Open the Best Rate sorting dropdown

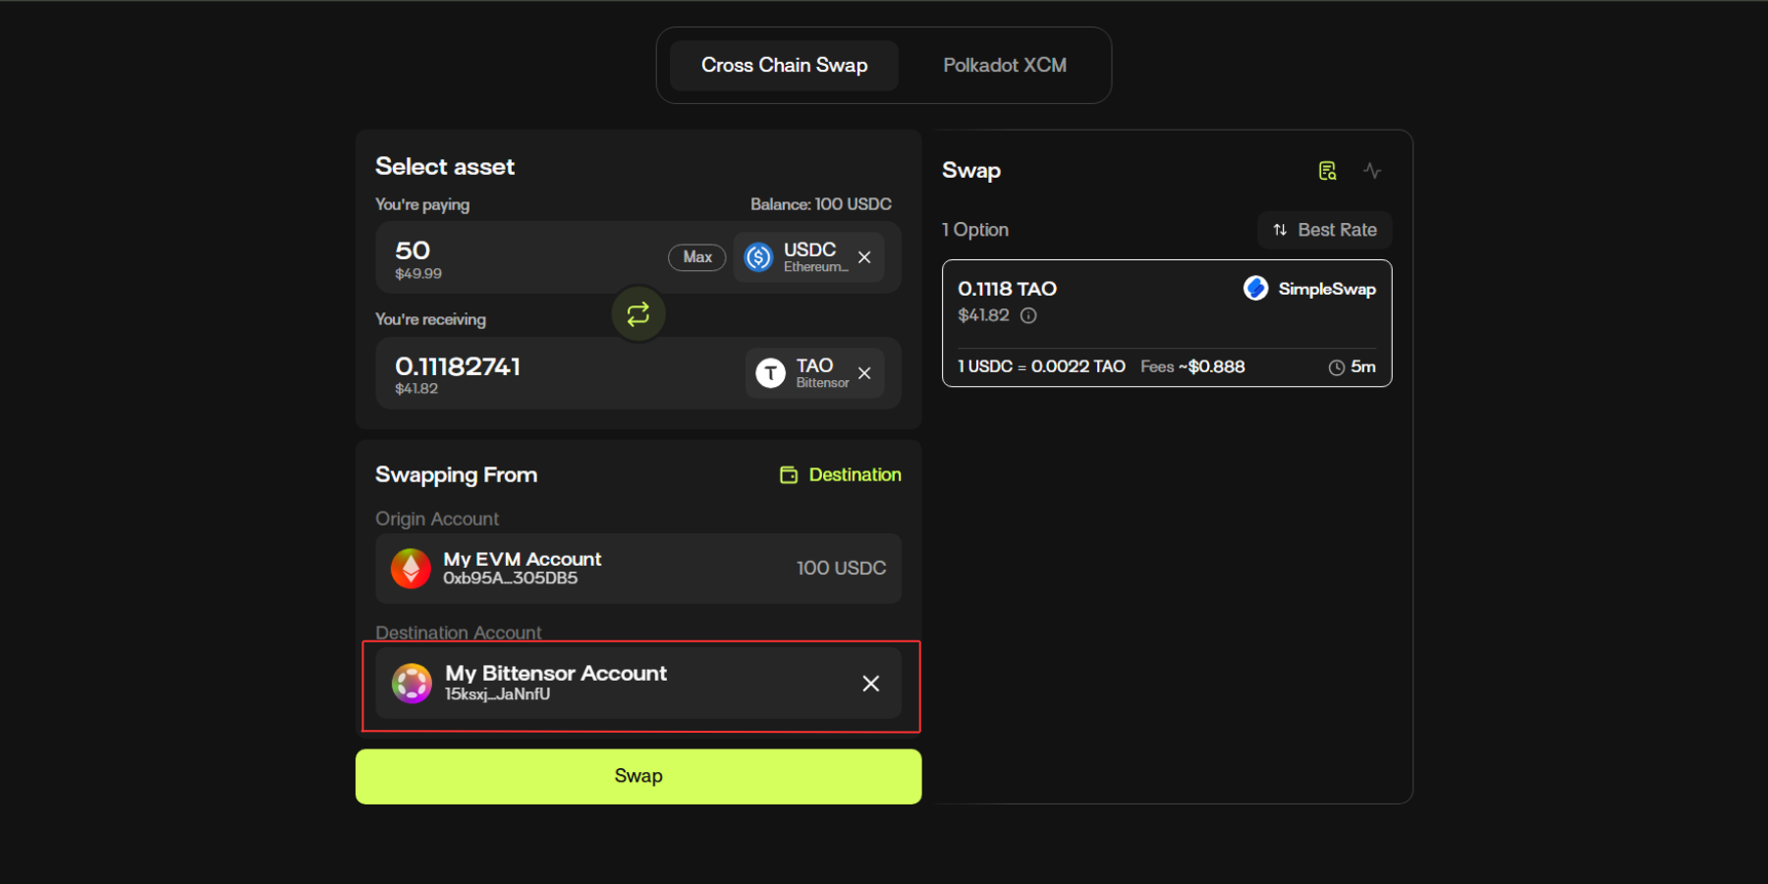[x=1324, y=230]
